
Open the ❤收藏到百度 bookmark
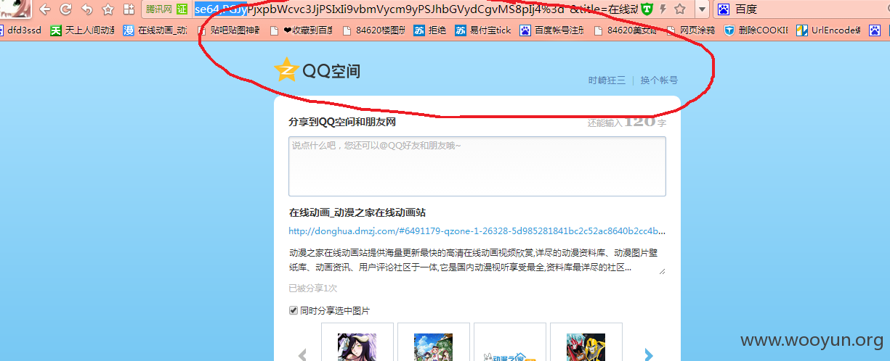[x=301, y=30]
